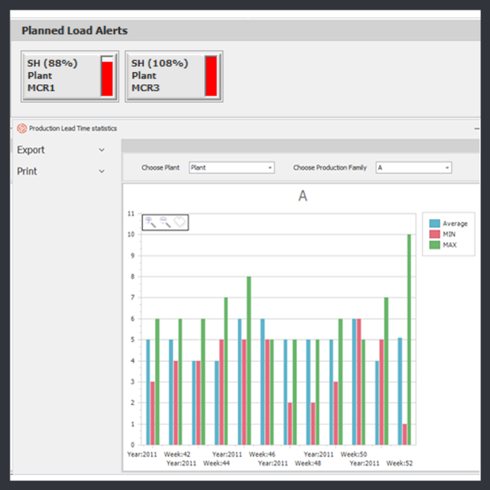Expand the Export section chevron
Image resolution: width=490 pixels, height=490 pixels.
102,150
